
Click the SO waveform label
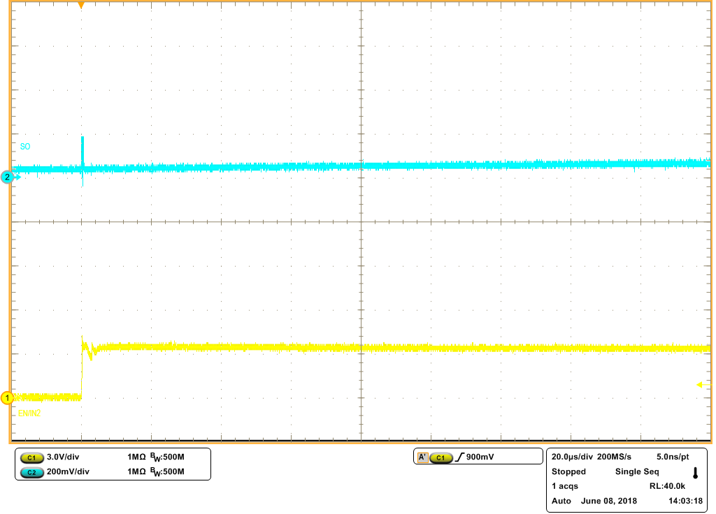coord(25,147)
